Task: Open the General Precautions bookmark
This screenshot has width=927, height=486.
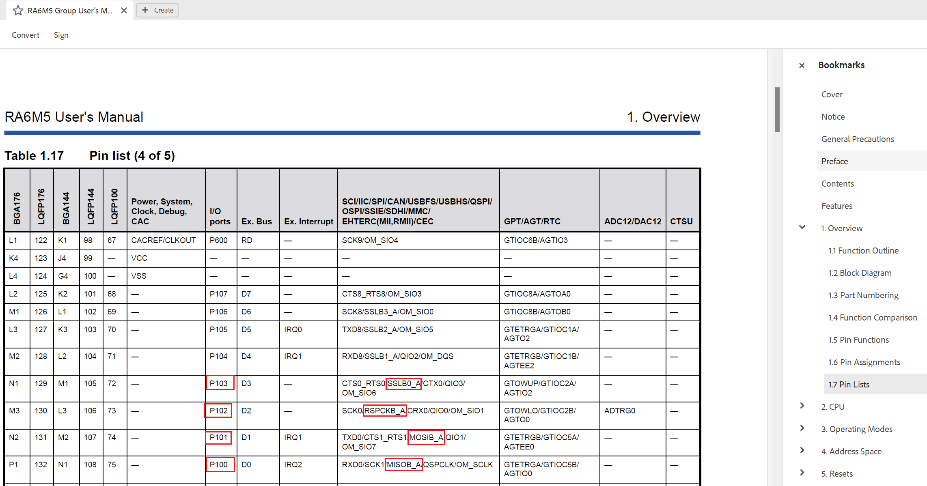Action: [858, 139]
